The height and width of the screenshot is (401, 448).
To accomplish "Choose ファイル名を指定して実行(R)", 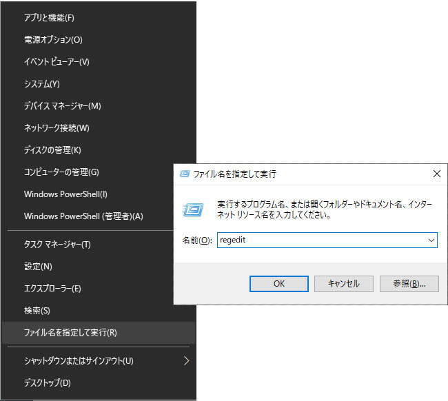I will click(x=99, y=333).
